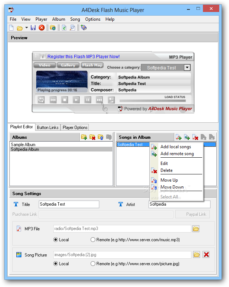Choose Edit from context menu

[164, 163]
